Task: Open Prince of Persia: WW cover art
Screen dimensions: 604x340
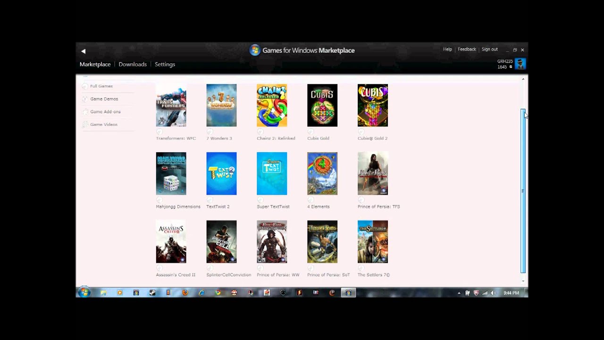Action: tap(272, 242)
